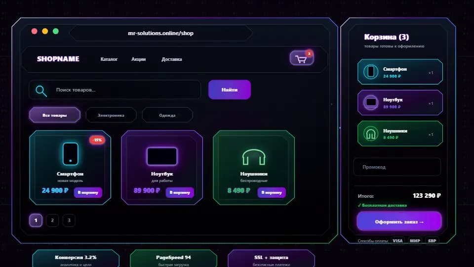Click the Смартфон title on product card
Viewport: 474px width, 267px height.
pyautogui.click(x=70, y=174)
